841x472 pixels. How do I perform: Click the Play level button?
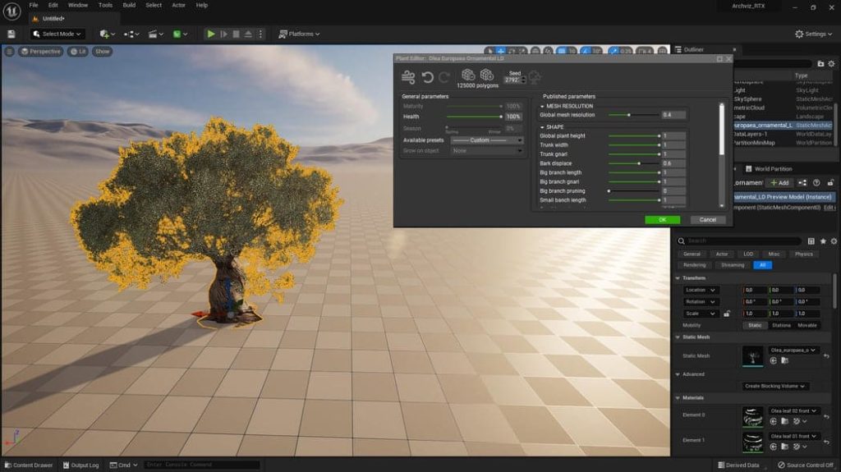(x=211, y=34)
